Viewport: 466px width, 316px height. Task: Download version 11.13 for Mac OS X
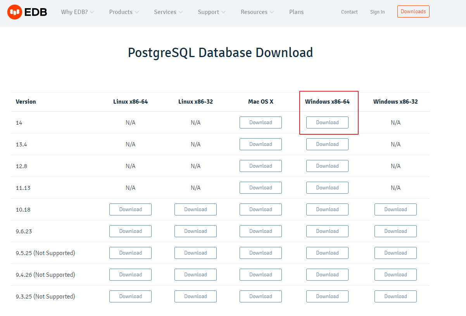261,188
